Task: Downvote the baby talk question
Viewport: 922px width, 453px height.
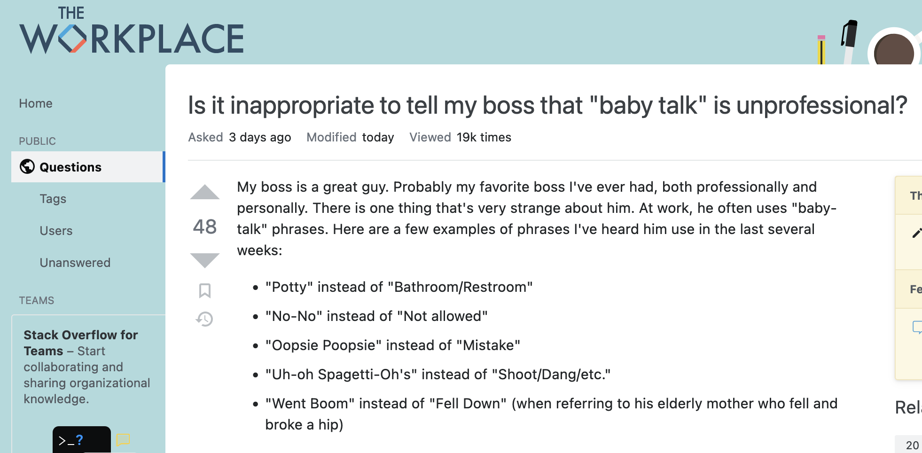Action: pyautogui.click(x=204, y=260)
